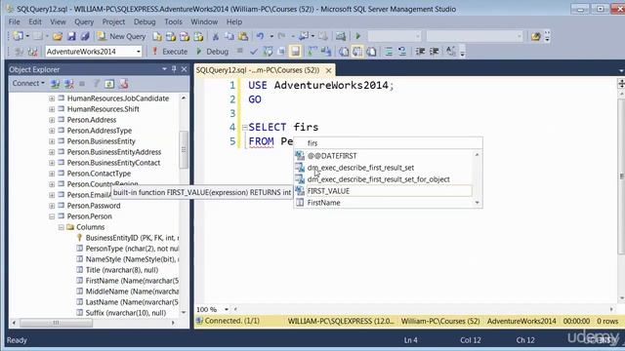The height and width of the screenshot is (351, 625).
Task: Click the Results to Text icon
Action: click(344, 52)
